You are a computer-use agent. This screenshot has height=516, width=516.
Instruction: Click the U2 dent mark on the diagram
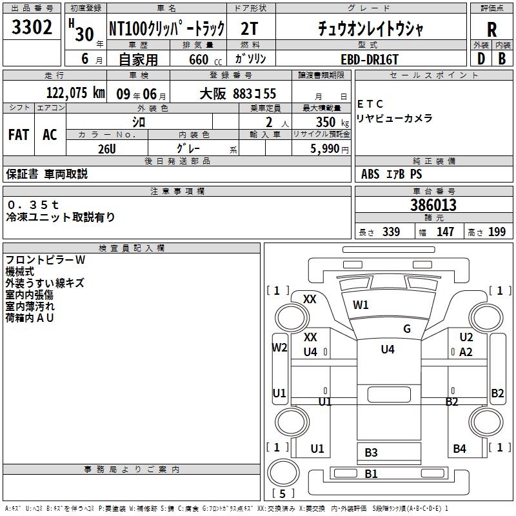point(466,337)
